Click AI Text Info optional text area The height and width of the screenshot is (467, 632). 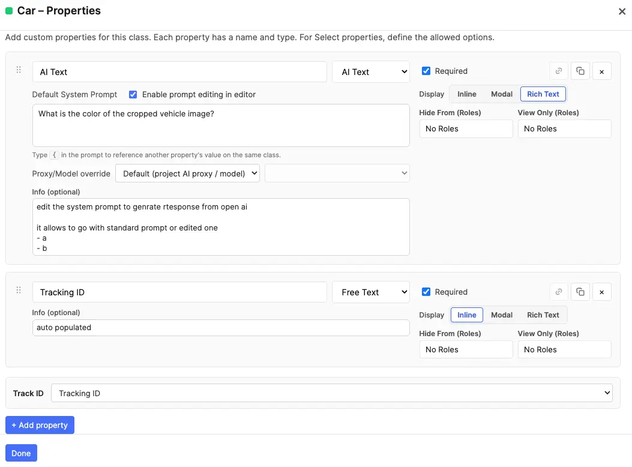click(x=221, y=227)
